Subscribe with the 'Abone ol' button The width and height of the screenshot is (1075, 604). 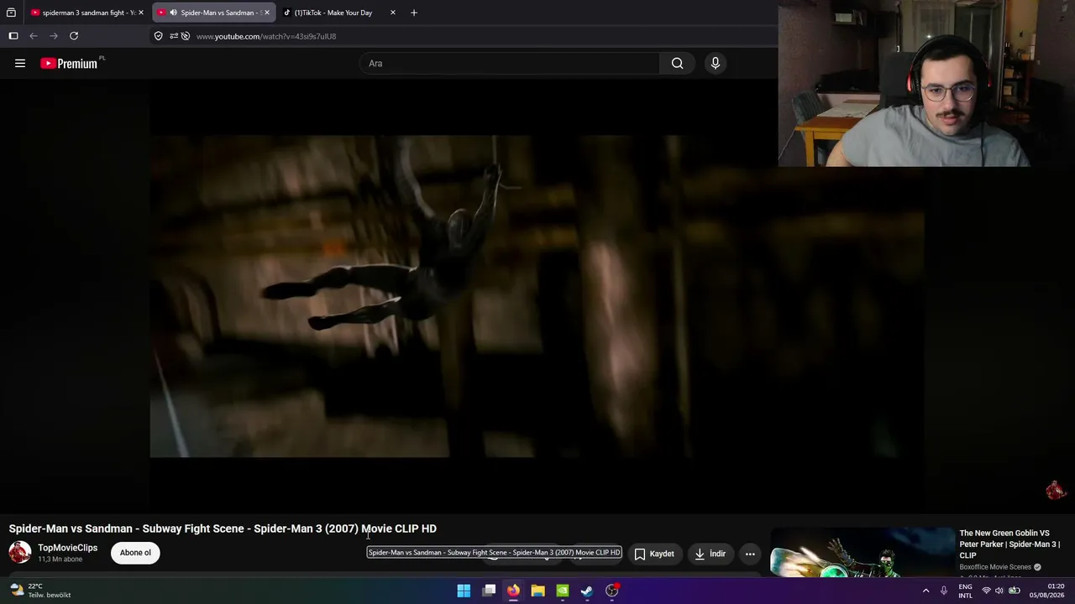coord(135,553)
